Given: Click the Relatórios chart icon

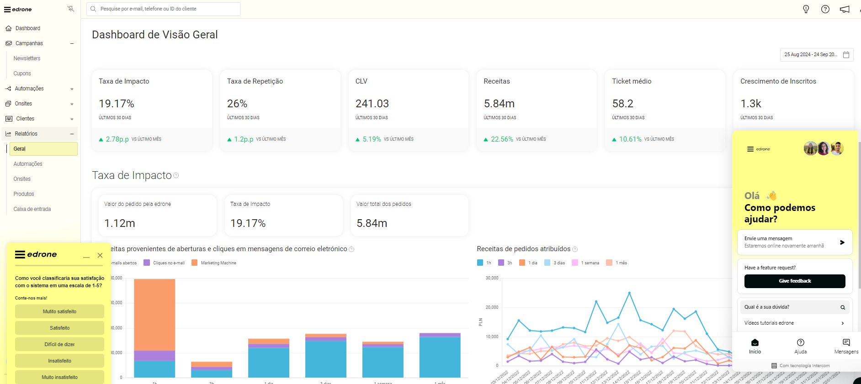Looking at the screenshot, I should pyautogui.click(x=8, y=134).
